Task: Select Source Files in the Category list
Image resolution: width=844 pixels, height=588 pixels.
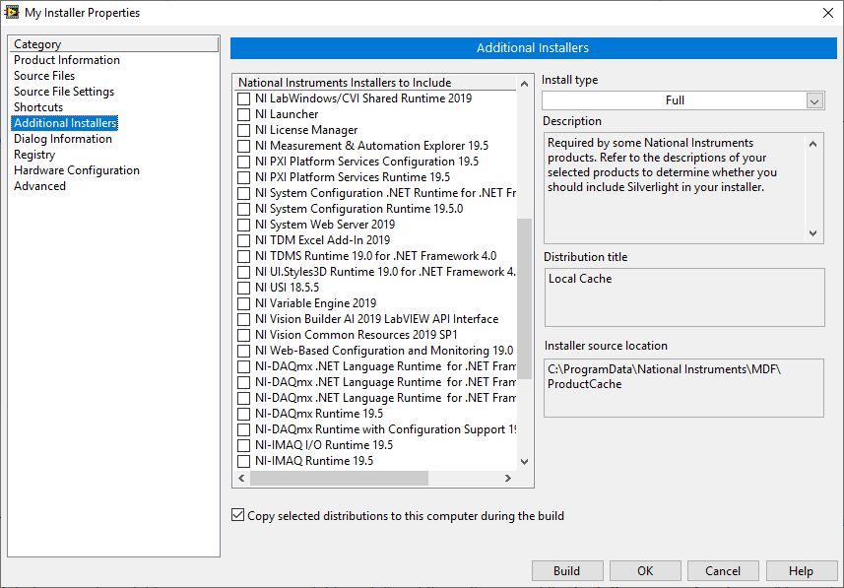Action: pos(44,76)
